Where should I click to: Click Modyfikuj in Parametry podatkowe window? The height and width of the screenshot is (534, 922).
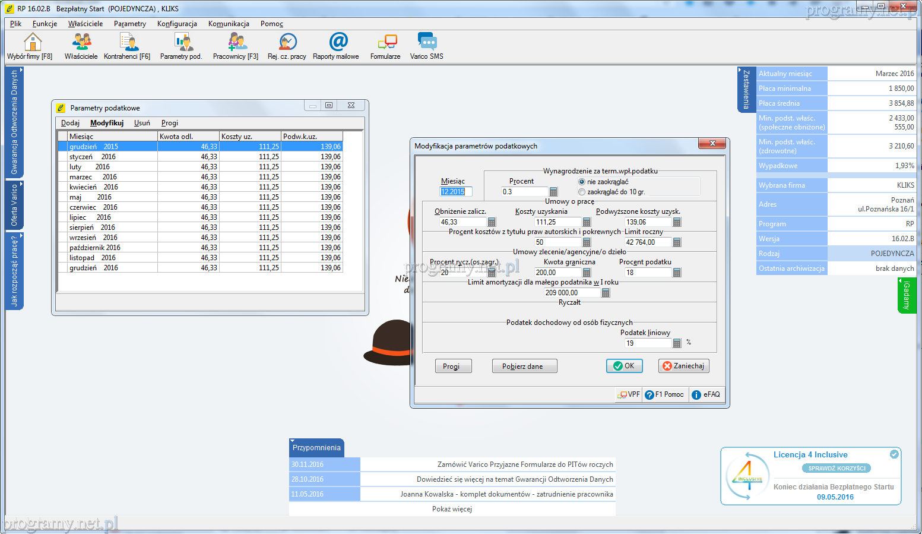107,123
